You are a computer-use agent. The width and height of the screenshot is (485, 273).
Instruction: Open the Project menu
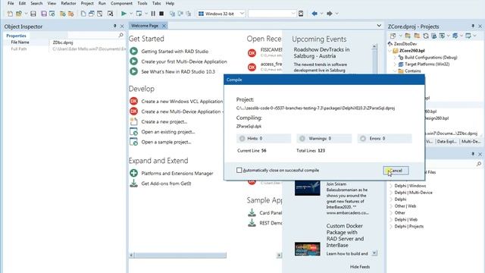pyautogui.click(x=87, y=3)
